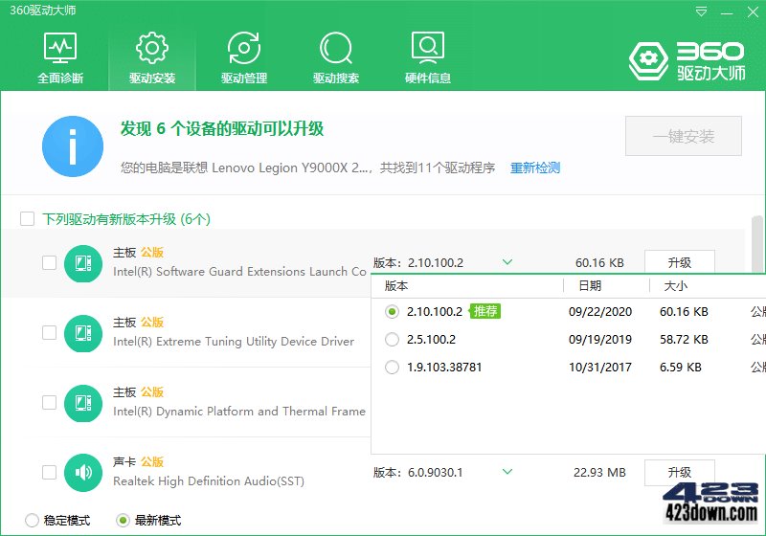Click the 版本 column header

pos(396,285)
